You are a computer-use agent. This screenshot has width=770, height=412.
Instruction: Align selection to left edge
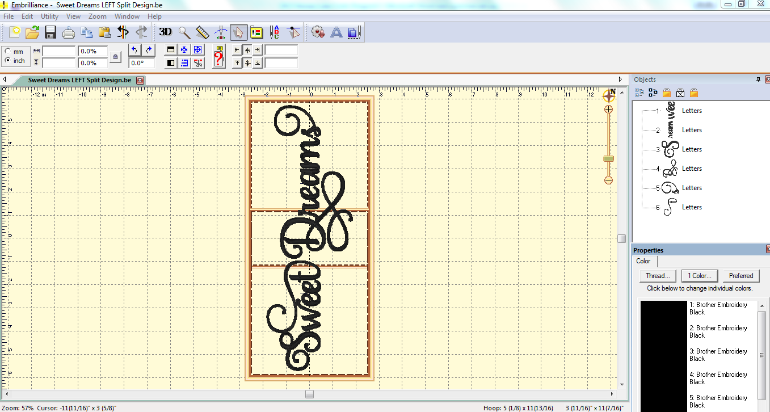(237, 50)
